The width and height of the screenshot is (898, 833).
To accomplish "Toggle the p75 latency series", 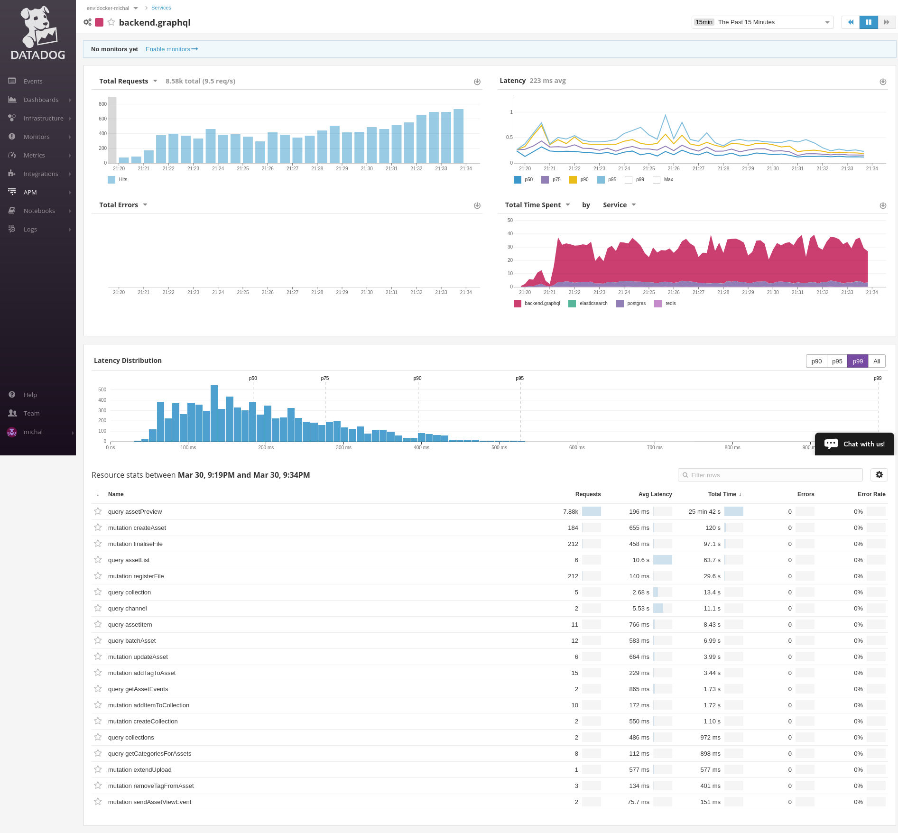I will point(545,180).
